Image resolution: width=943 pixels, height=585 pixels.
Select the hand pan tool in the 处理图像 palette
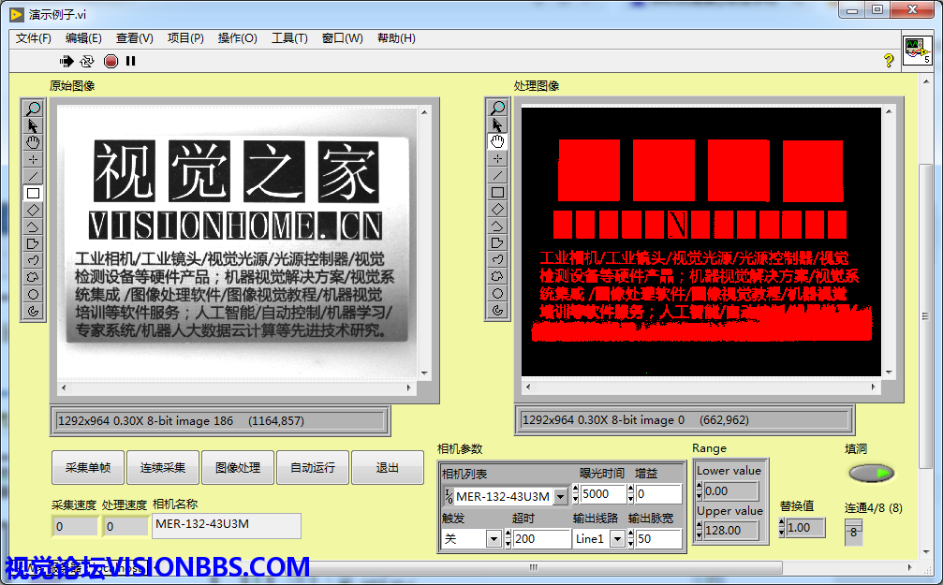coord(497,142)
